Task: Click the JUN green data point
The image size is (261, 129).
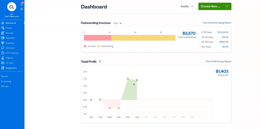Action: [137, 80]
